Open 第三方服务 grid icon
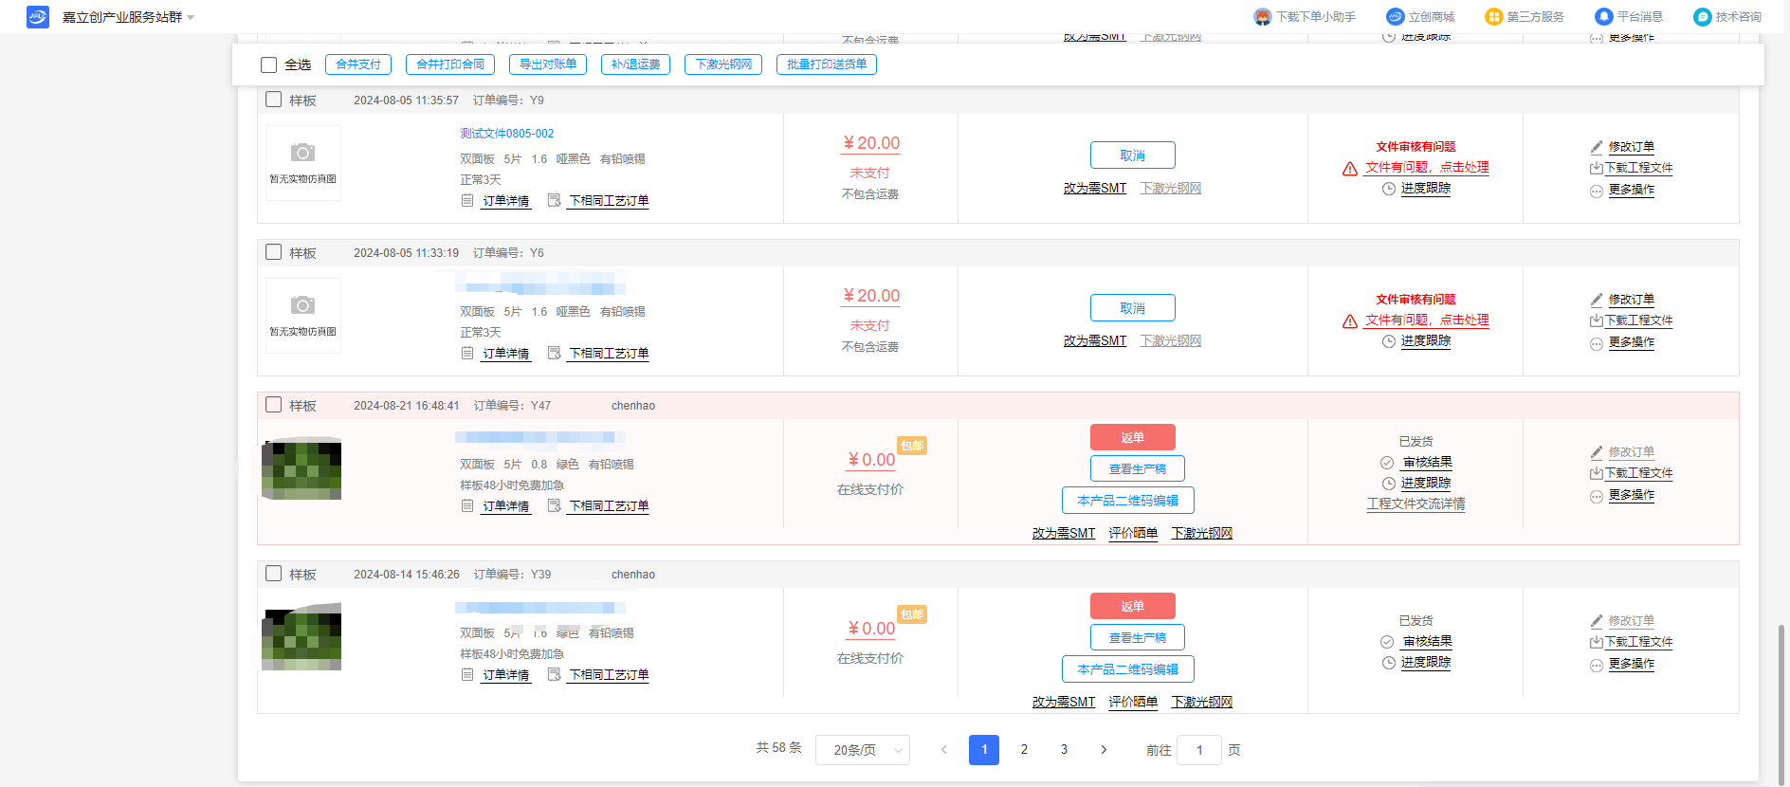The height and width of the screenshot is (787, 1790). click(x=1493, y=17)
